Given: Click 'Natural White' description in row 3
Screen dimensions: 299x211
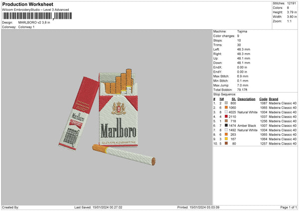Looking at the screenshot, I should point(248,112).
